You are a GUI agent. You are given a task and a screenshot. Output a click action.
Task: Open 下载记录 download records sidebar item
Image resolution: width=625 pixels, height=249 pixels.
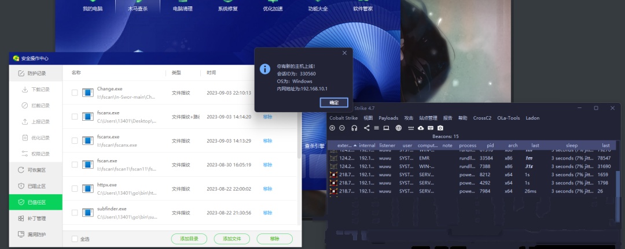(x=36, y=90)
